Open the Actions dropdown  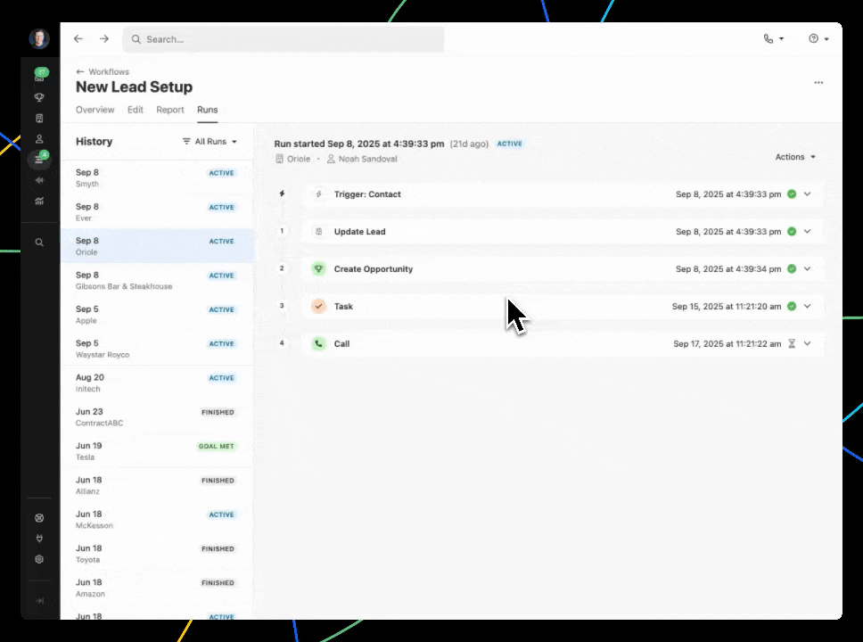(x=795, y=157)
